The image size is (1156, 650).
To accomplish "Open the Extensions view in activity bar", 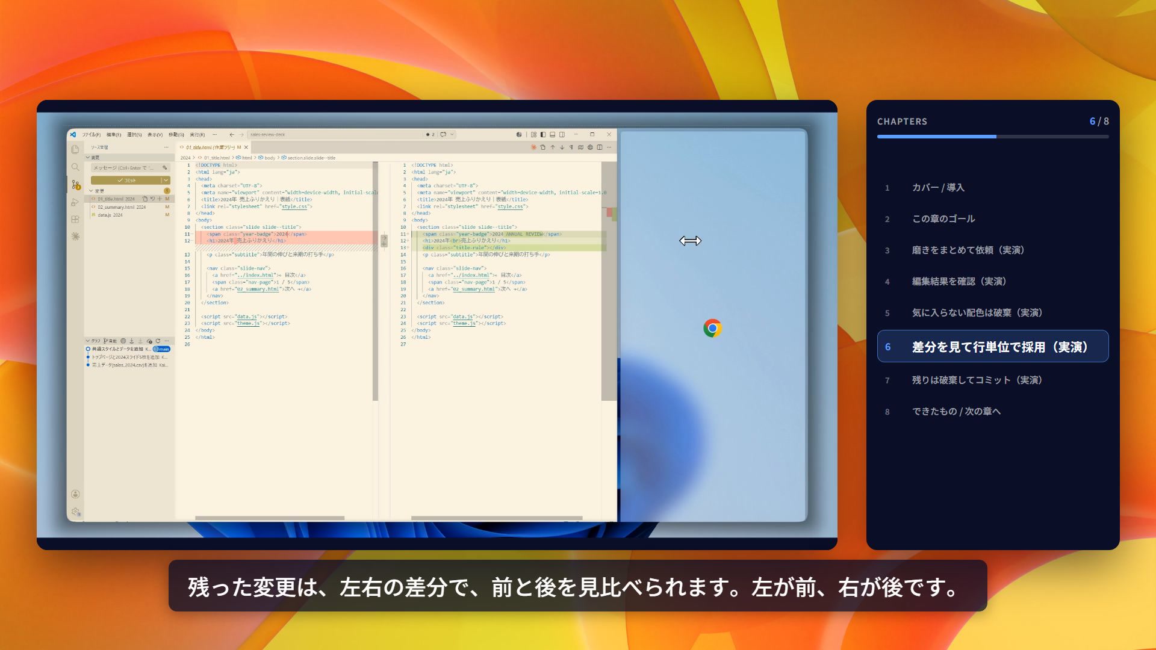I will coord(75,219).
